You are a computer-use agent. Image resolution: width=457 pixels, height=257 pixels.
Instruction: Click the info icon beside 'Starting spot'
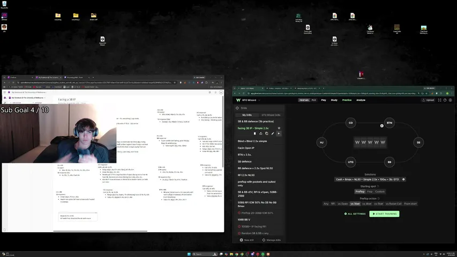click(378, 186)
